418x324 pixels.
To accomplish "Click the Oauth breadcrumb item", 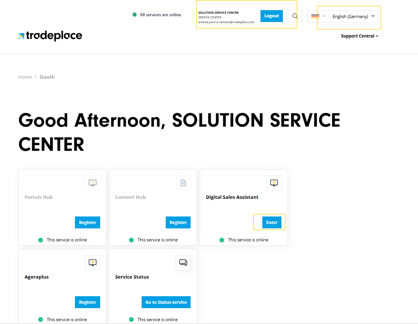I will pyautogui.click(x=47, y=77).
